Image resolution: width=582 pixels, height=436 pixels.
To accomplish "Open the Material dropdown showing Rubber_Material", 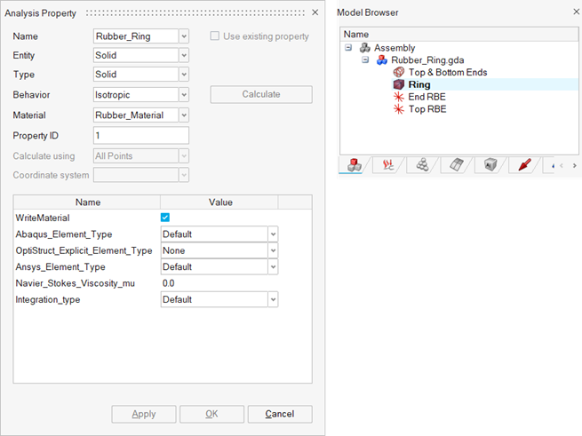I will tap(184, 115).
